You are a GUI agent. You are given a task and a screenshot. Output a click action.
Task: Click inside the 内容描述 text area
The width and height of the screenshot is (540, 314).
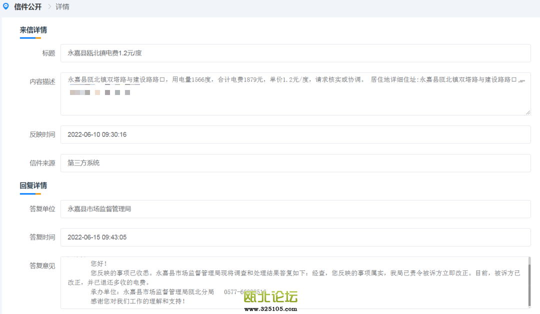coord(295,102)
